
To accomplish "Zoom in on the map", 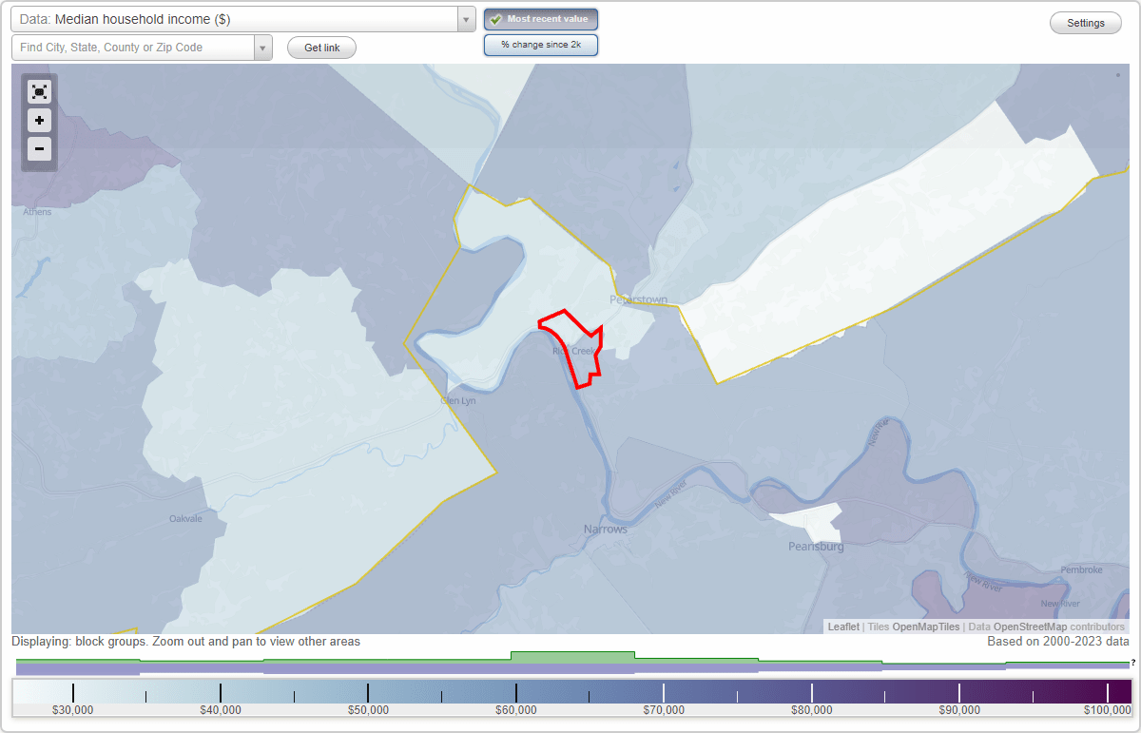I will pos(39,120).
